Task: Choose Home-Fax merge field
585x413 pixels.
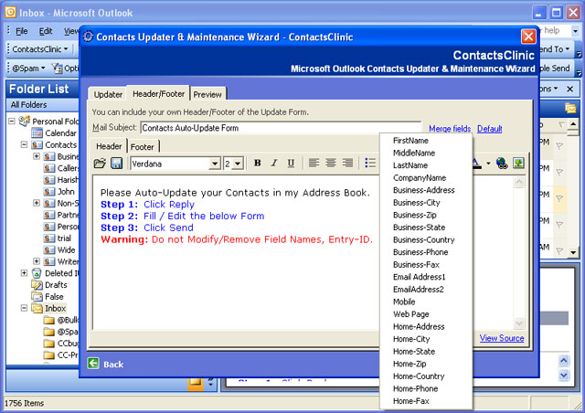Action: (410, 401)
